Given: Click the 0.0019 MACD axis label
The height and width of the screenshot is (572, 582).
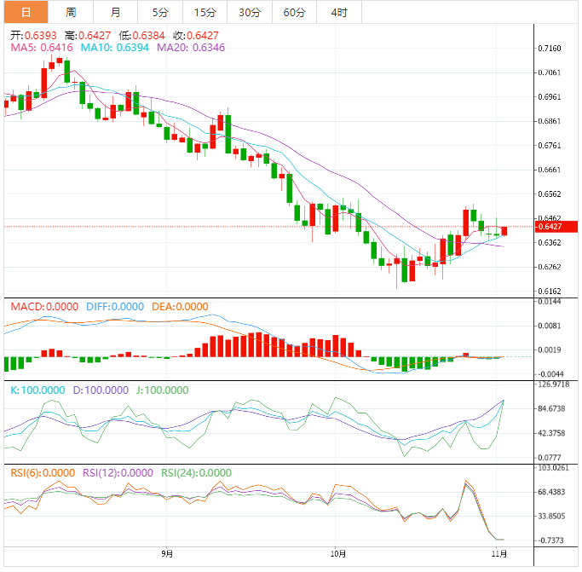Looking at the screenshot, I should click(550, 350).
